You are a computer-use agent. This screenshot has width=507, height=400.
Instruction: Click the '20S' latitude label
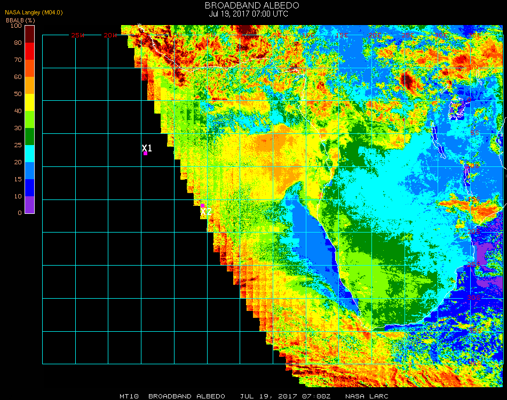474,231
